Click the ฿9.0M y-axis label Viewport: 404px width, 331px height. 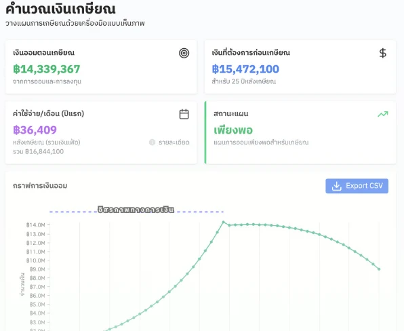point(37,269)
